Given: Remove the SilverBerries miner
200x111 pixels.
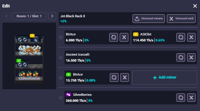Looking at the screenshot, I should tap(191, 98).
